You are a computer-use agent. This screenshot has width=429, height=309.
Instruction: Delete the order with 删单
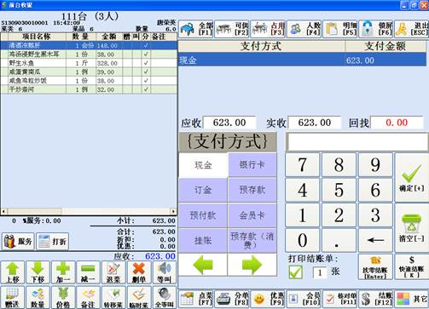coord(139,272)
